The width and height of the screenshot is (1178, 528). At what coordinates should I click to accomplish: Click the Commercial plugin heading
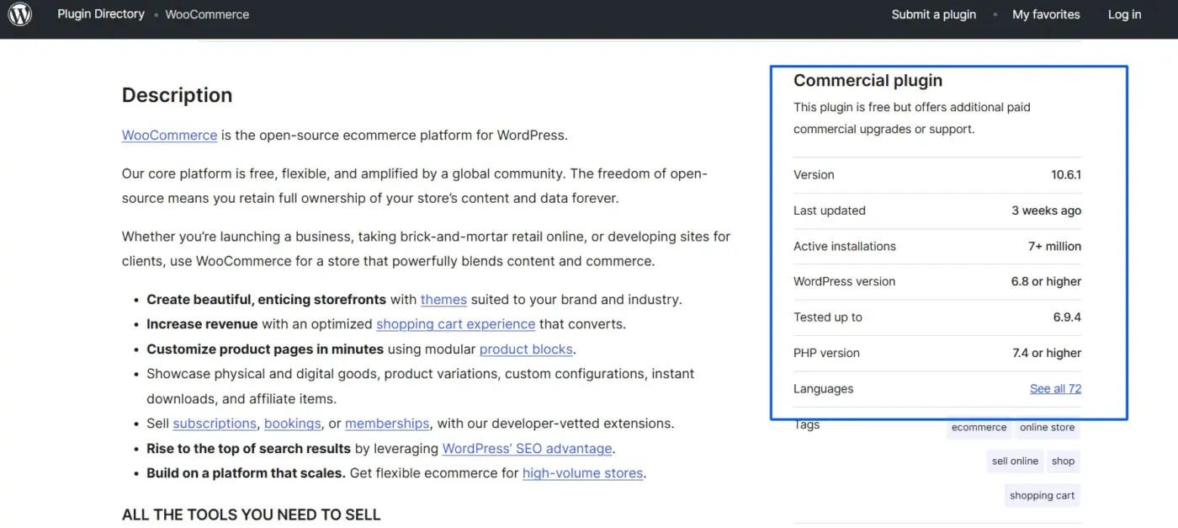868,81
